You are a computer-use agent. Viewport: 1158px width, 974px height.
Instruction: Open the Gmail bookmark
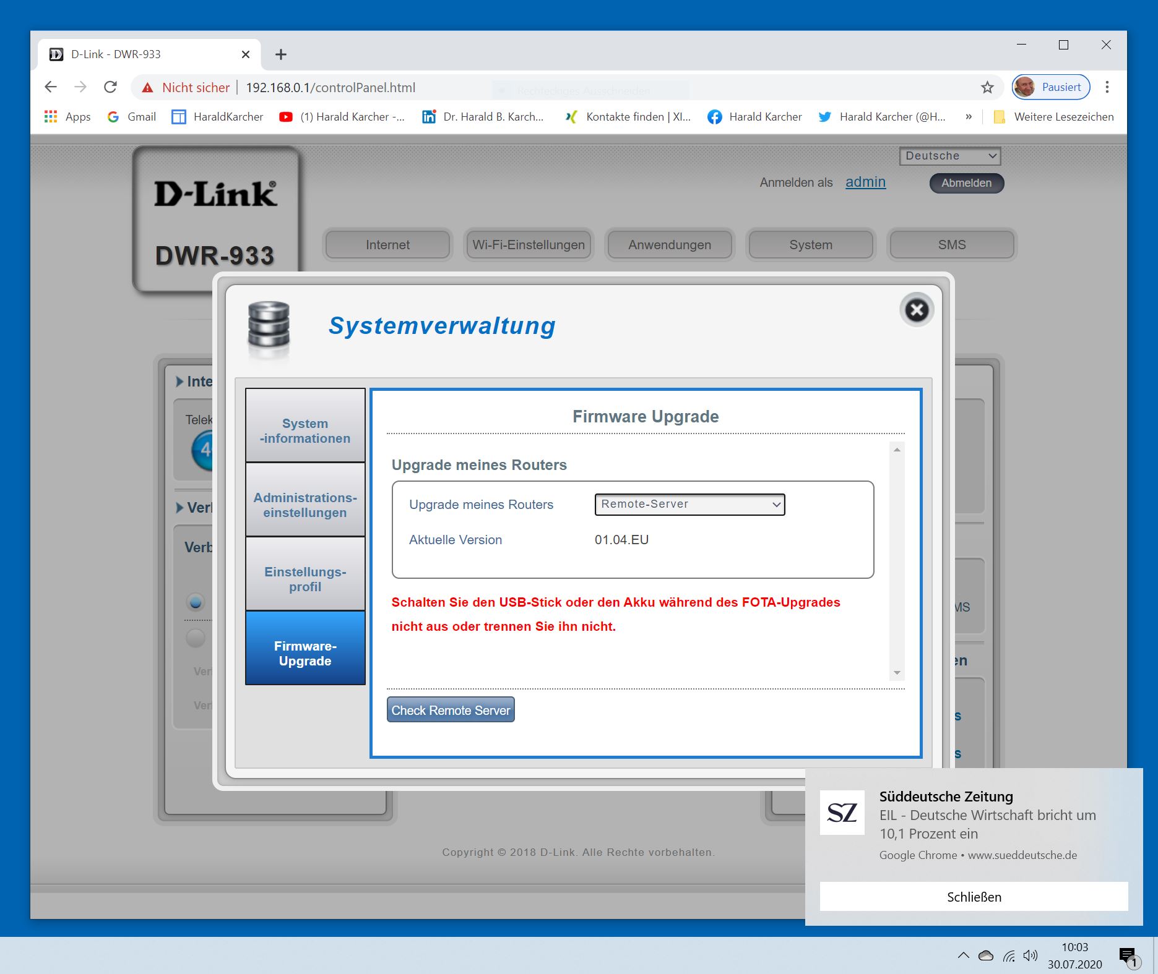pyautogui.click(x=131, y=117)
